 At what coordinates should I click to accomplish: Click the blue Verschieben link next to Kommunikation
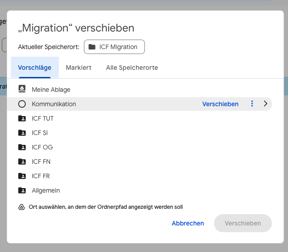tap(220, 104)
